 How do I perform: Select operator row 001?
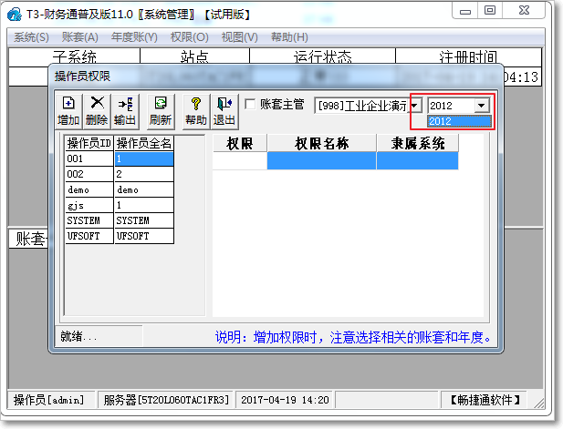click(x=89, y=158)
